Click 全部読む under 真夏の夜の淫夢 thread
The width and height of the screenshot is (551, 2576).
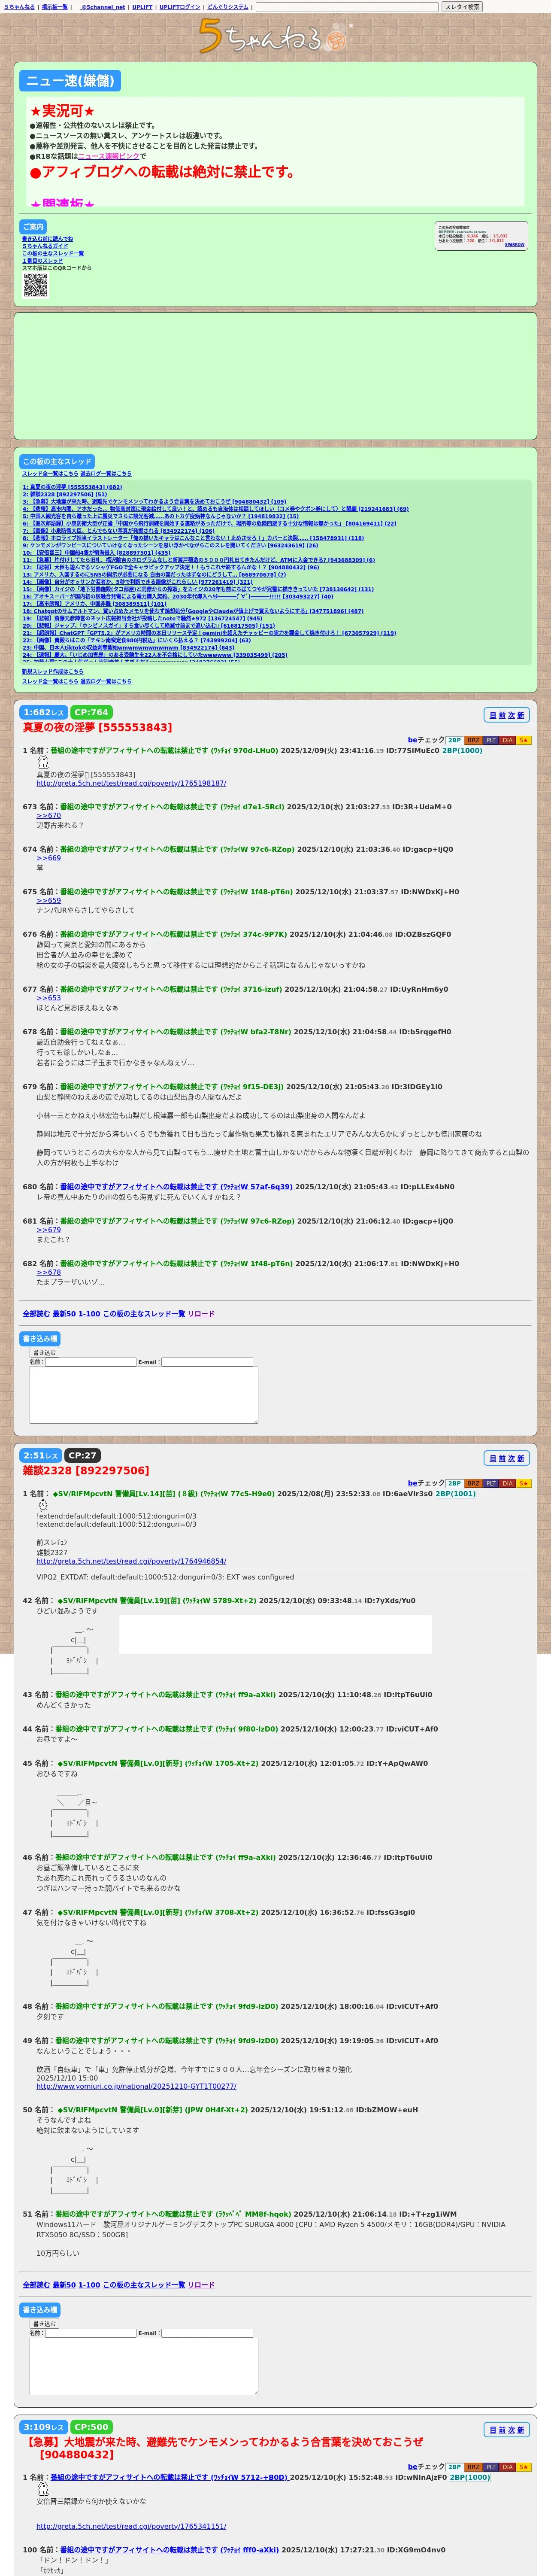pyautogui.click(x=36, y=1314)
